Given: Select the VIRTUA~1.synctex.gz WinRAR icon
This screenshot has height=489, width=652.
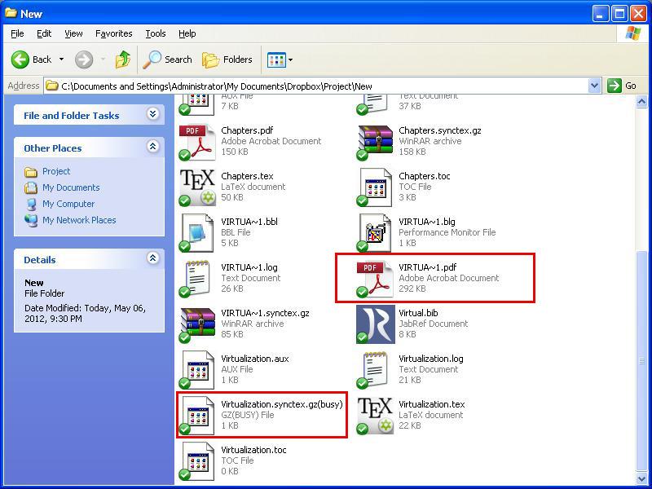Looking at the screenshot, I should coord(197,324).
